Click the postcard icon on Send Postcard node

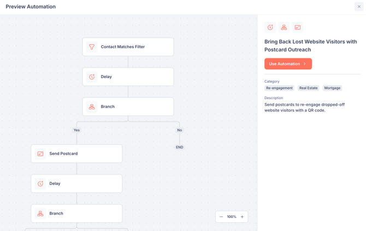point(40,154)
